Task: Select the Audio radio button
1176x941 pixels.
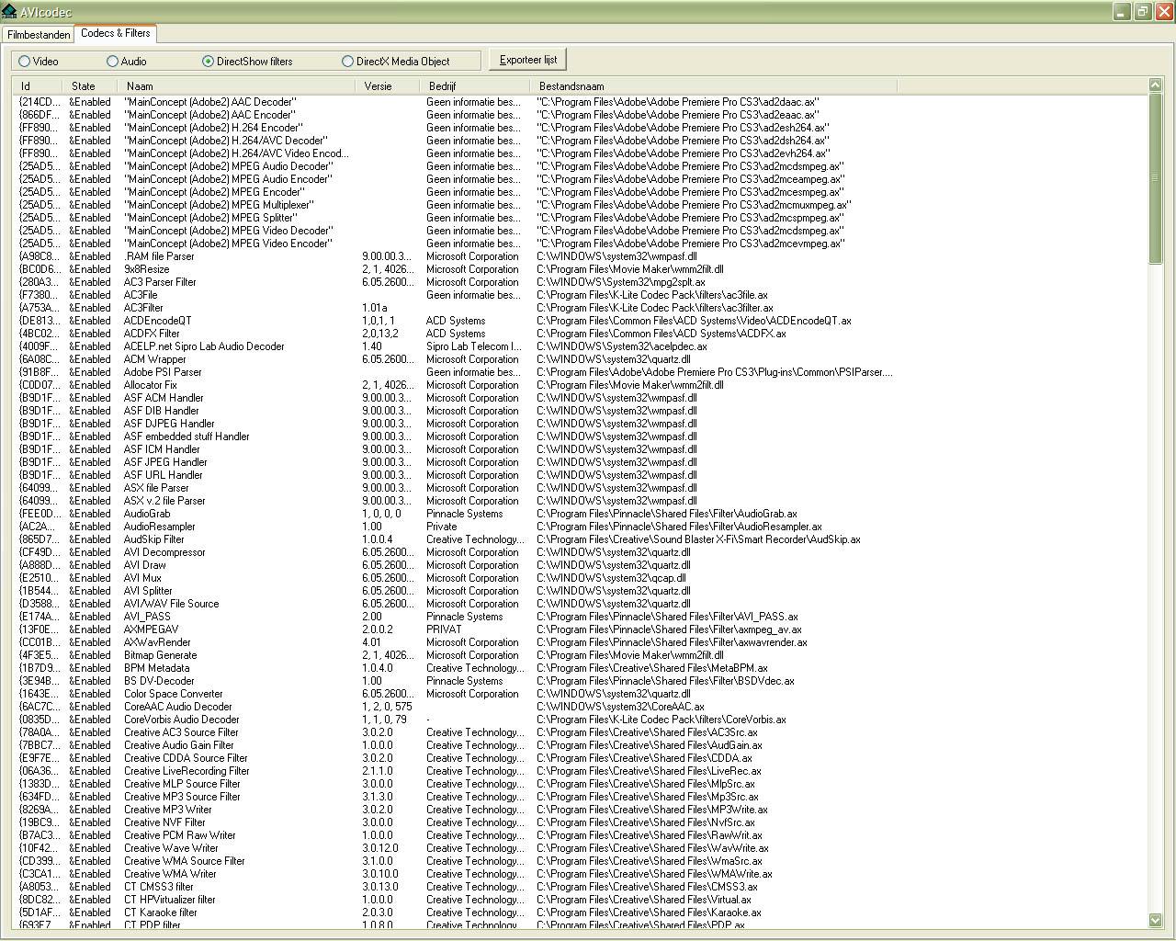Action: [x=127, y=62]
